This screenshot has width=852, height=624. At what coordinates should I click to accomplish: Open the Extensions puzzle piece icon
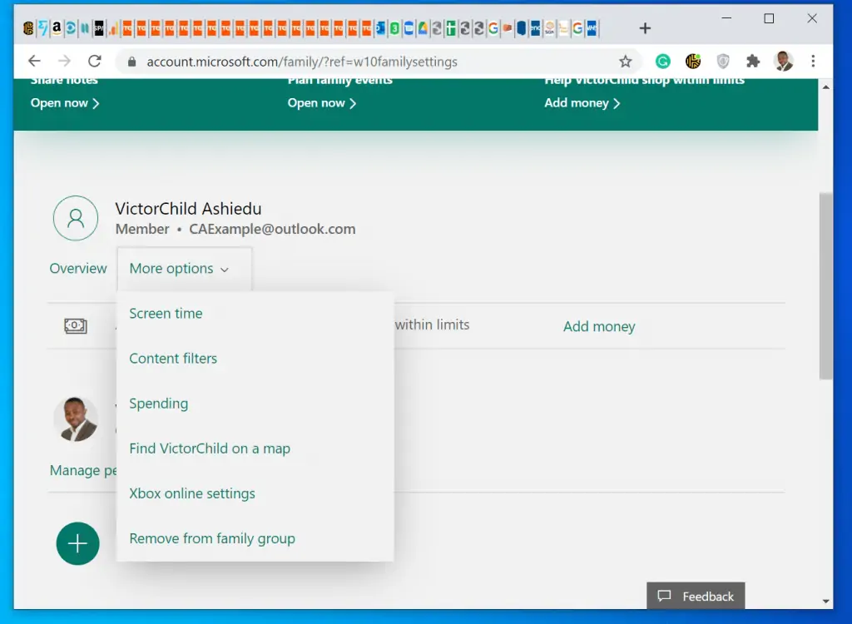point(753,61)
